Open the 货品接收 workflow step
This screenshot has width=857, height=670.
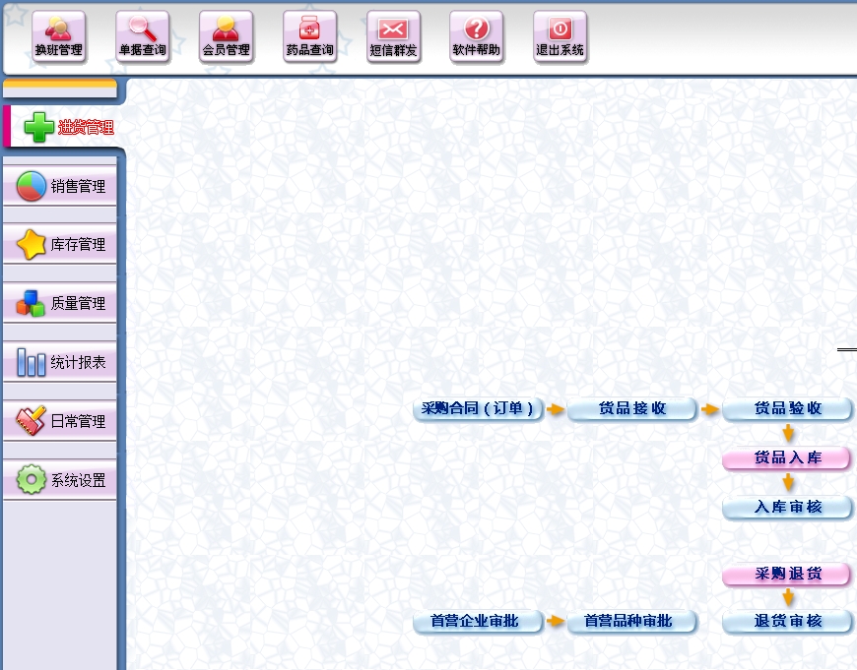pyautogui.click(x=632, y=409)
